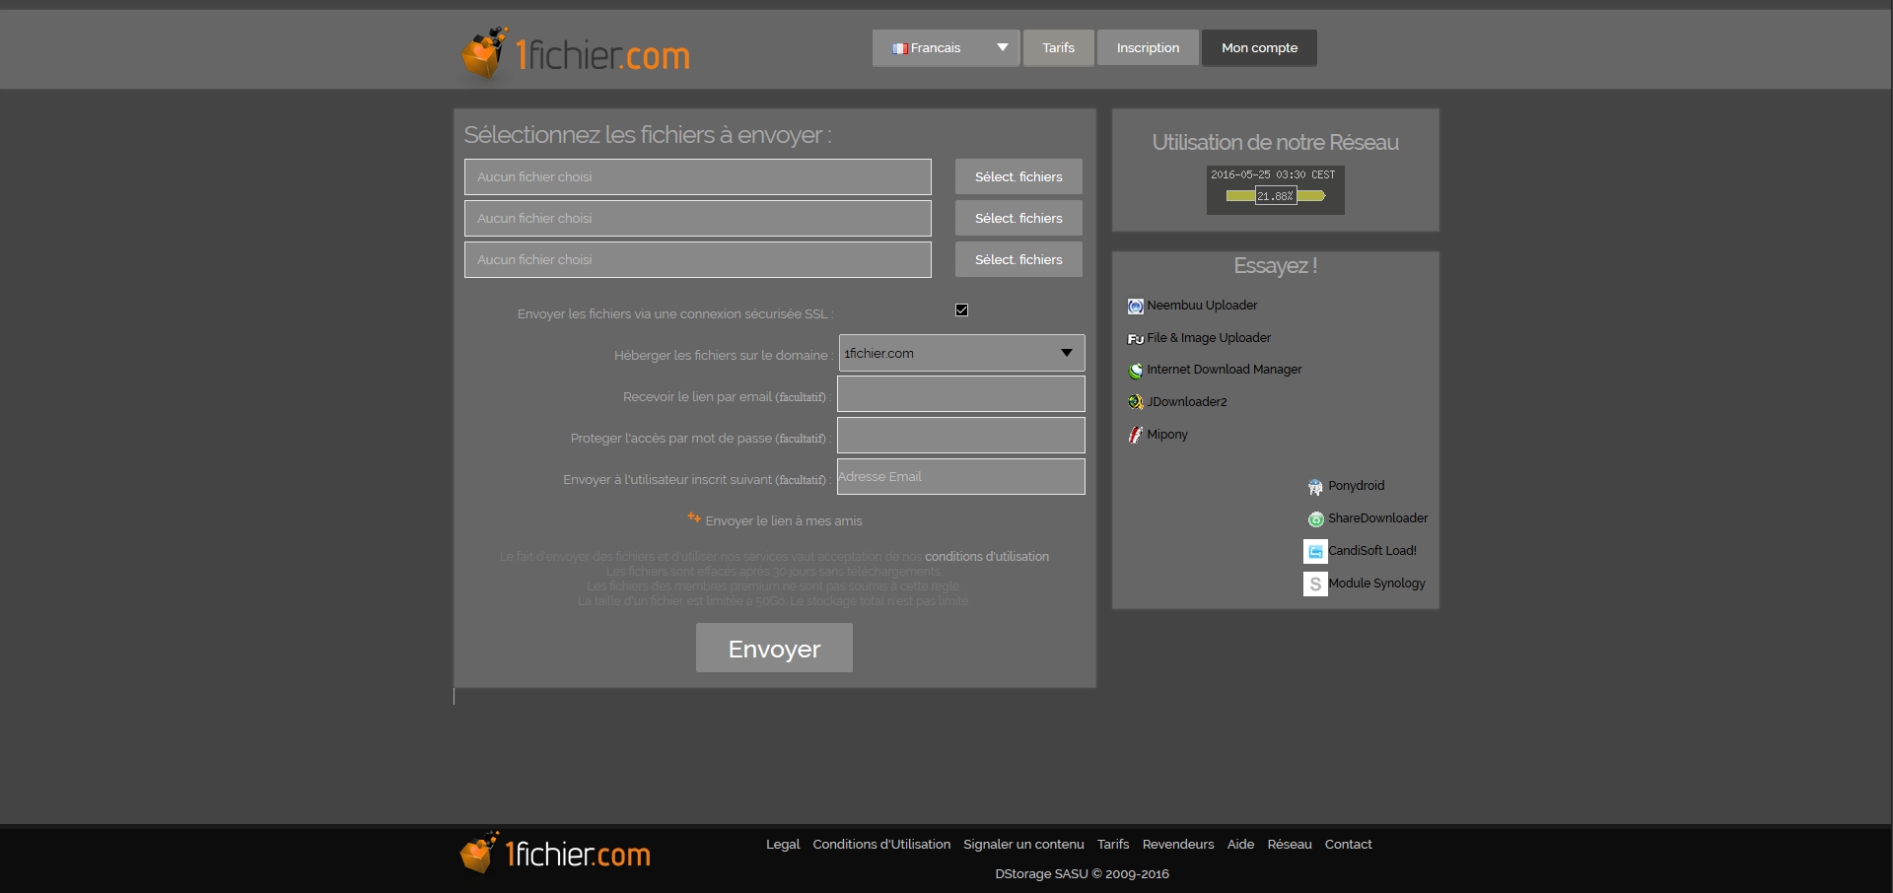Screen dimensions: 1893x893
Task: Click the second Aucun fichier choisi field
Action: 698,218
